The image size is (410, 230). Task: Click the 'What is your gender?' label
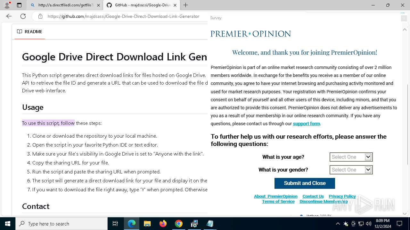click(283, 170)
